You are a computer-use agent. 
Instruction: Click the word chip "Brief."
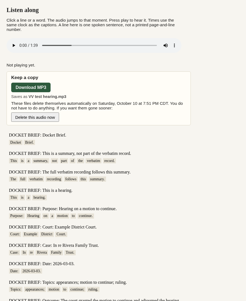coord(29,143)
